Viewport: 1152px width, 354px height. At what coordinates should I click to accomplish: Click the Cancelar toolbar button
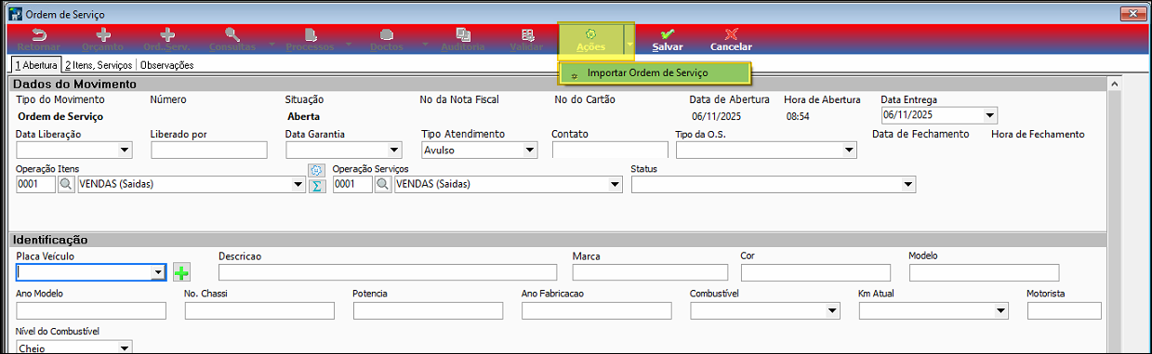(731, 39)
